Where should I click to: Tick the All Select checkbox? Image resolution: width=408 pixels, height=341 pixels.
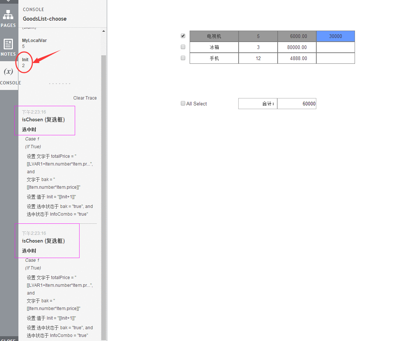(x=183, y=104)
